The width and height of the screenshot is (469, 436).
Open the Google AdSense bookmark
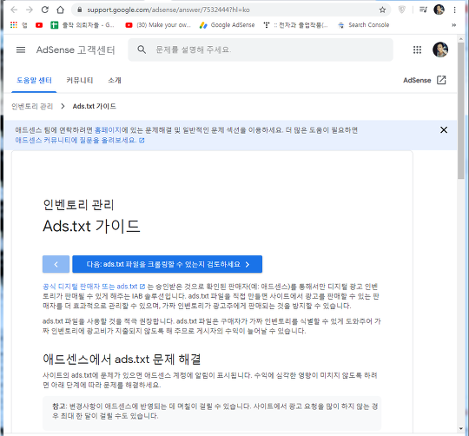[227, 25]
